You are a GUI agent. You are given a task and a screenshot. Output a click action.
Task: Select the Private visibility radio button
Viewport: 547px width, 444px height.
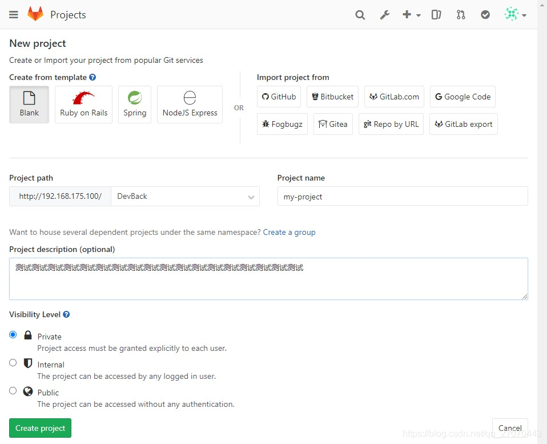tap(13, 335)
